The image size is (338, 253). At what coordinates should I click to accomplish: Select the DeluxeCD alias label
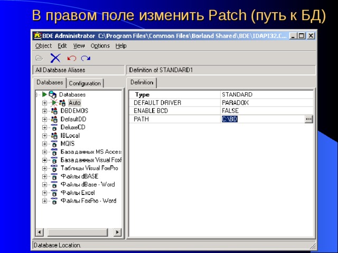click(73, 127)
